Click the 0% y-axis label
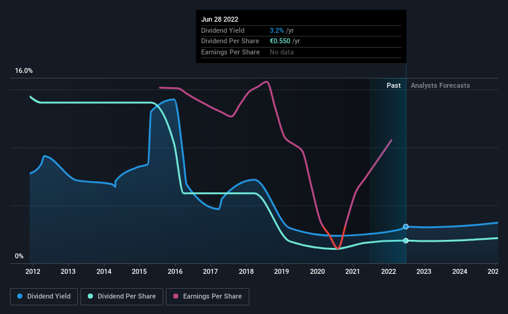This screenshot has width=508, height=314. 19,256
